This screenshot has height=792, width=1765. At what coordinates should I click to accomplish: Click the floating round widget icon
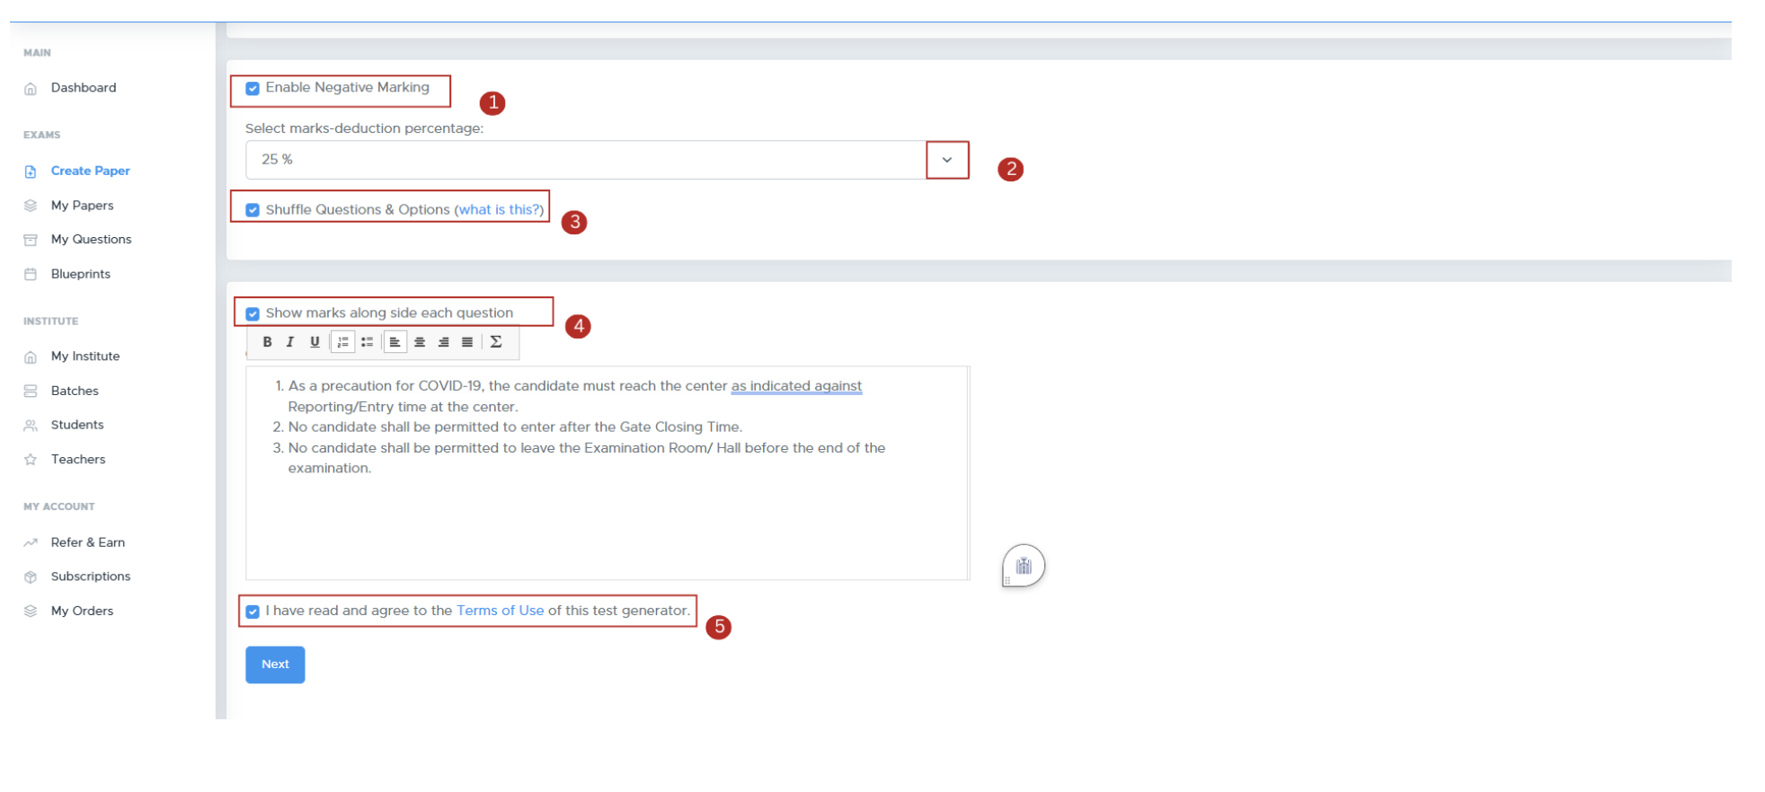[1024, 566]
